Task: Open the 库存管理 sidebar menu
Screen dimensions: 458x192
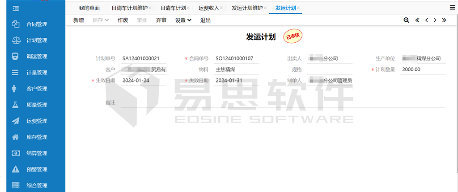Action: (37, 137)
